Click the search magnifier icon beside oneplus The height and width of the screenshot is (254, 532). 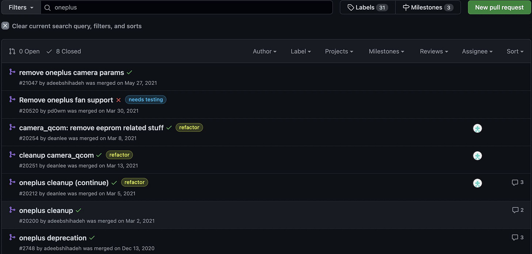(47, 7)
